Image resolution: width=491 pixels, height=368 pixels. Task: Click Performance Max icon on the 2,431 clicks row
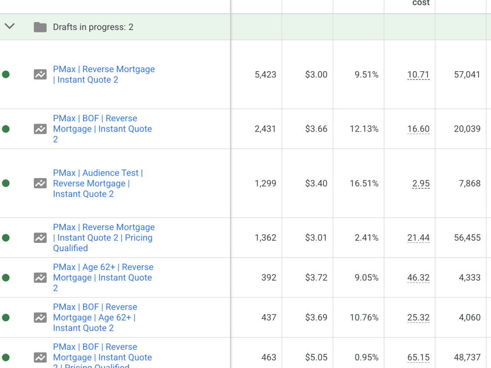click(x=40, y=129)
